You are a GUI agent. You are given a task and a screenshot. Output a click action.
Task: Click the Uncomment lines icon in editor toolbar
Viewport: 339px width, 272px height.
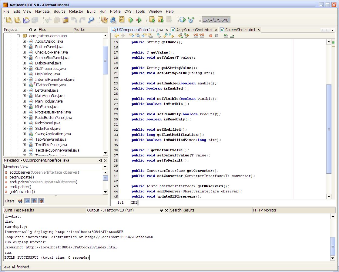click(232, 36)
